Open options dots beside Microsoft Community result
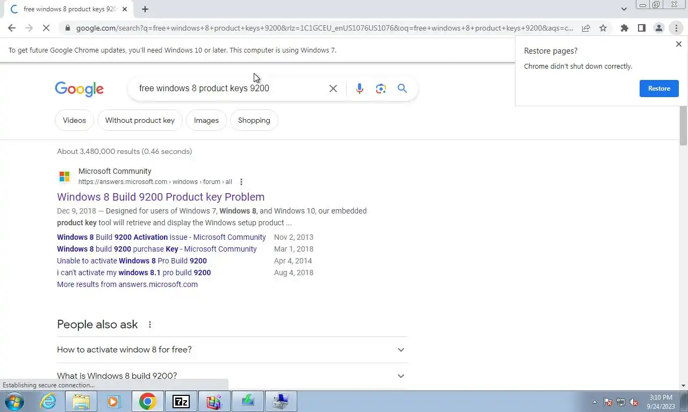This screenshot has width=688, height=412. (241, 182)
